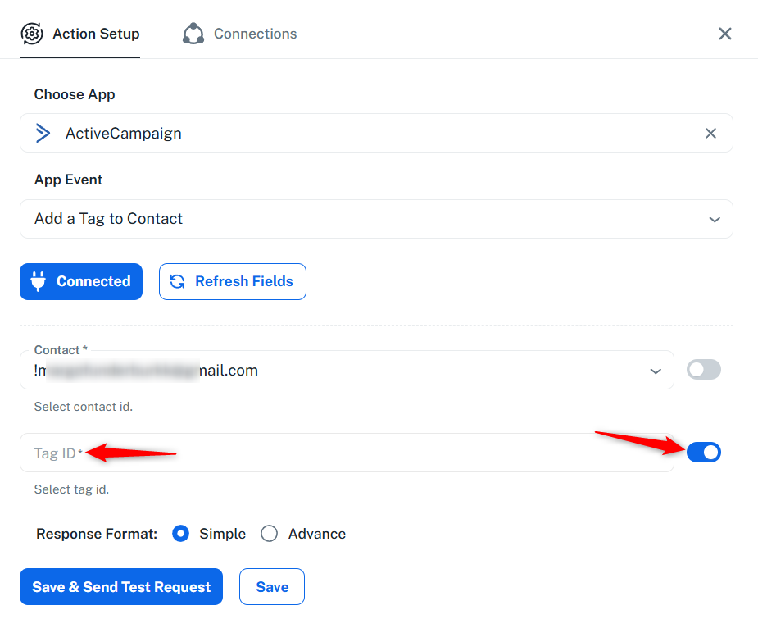Click Save & Send Test Request

click(x=121, y=586)
